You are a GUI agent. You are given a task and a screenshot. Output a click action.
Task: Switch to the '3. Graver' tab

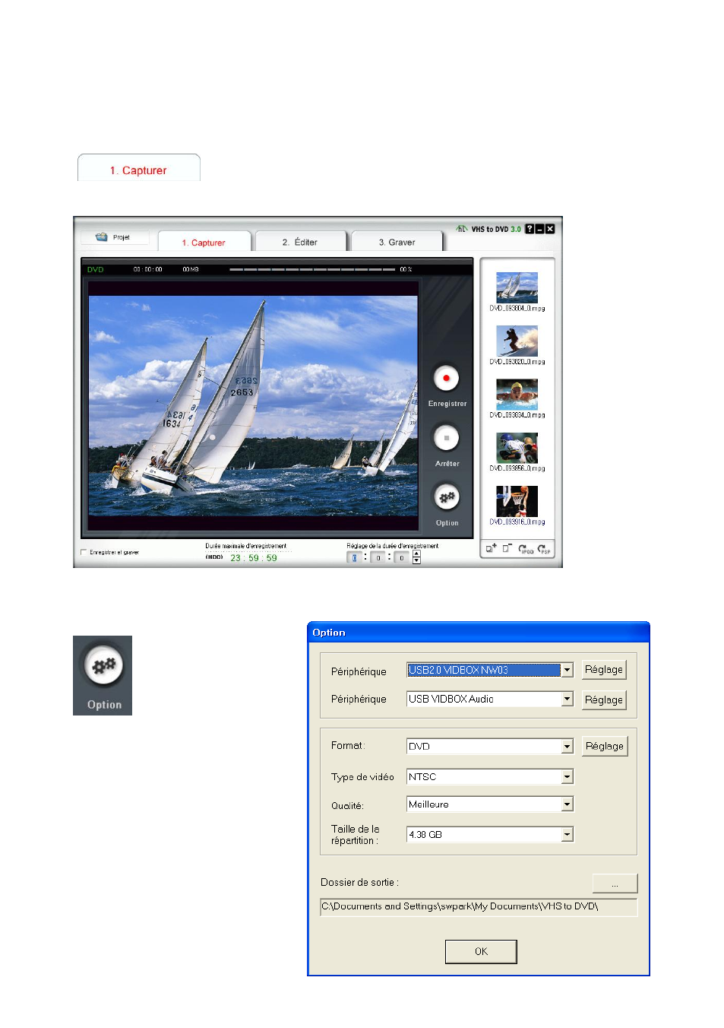click(397, 243)
